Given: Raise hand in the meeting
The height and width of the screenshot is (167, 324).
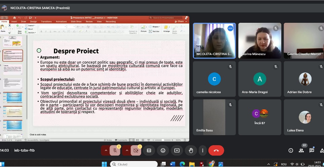Looking at the screenshot, I should [191, 151].
